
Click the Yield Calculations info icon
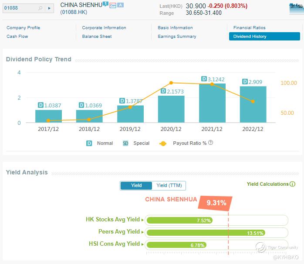(x=292, y=184)
